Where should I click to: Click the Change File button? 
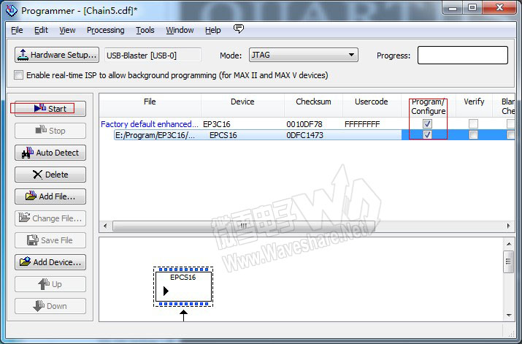point(50,218)
